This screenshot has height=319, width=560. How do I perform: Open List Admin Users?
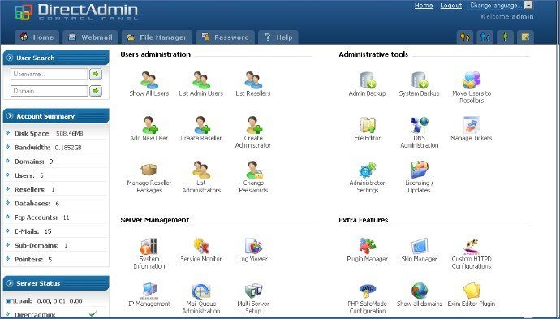coord(200,80)
